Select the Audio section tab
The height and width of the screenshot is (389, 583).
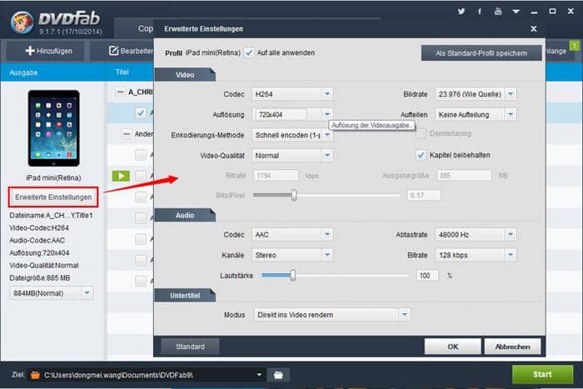coord(185,216)
